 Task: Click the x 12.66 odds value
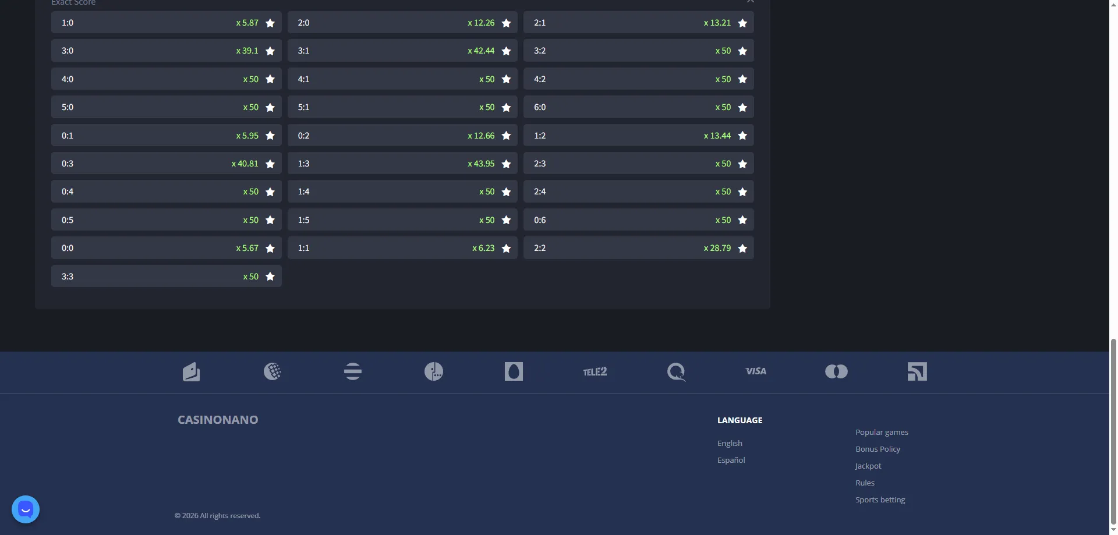coord(481,136)
